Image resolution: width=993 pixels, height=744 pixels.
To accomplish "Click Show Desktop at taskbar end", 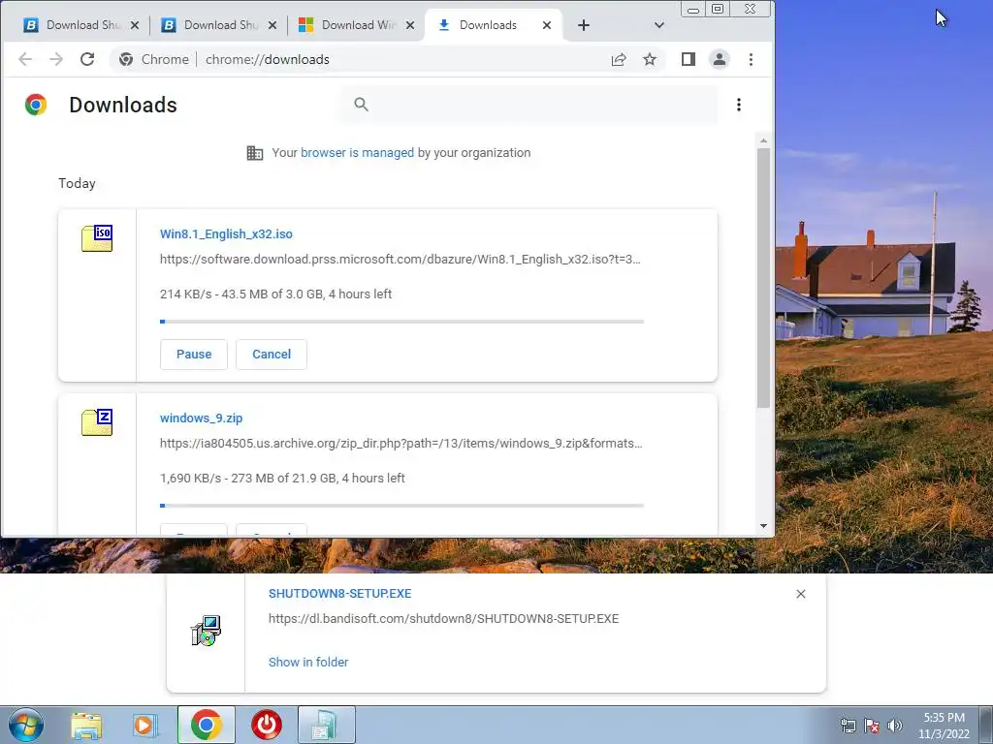I will tap(986, 725).
